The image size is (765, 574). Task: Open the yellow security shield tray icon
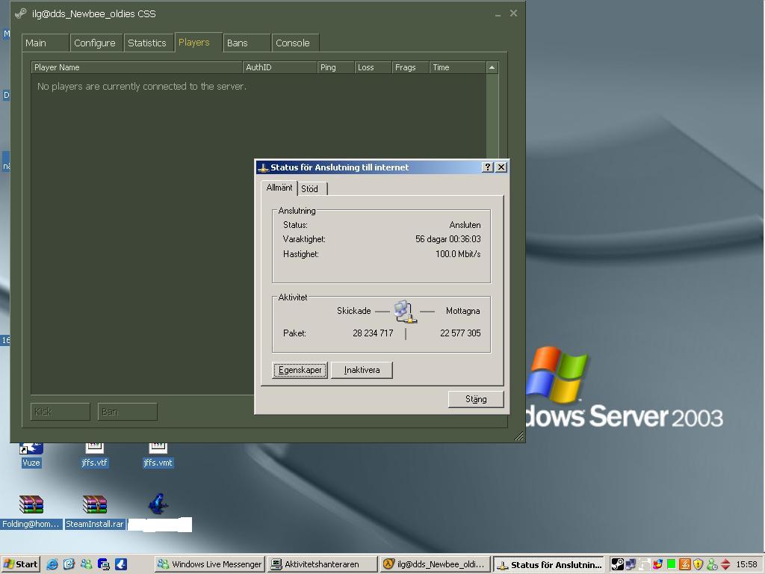699,564
